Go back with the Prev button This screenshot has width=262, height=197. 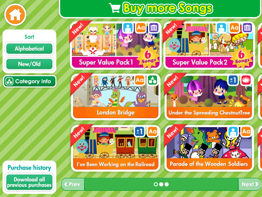tap(73, 184)
